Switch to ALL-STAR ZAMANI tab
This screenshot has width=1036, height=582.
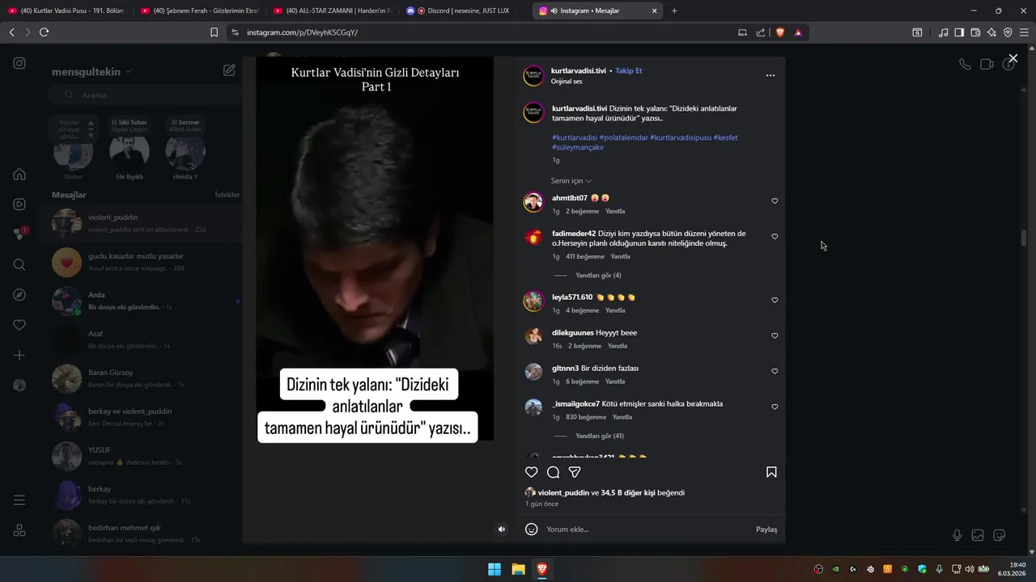(332, 11)
